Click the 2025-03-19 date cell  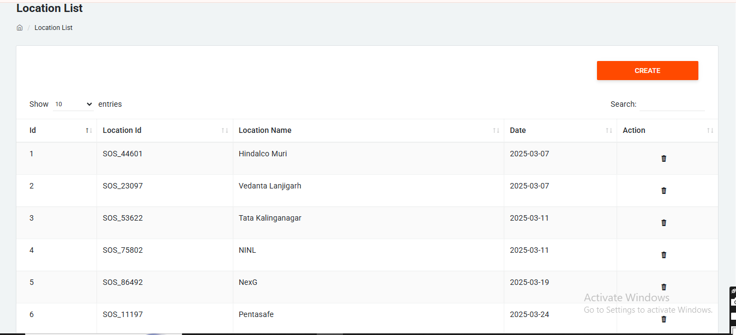point(529,283)
